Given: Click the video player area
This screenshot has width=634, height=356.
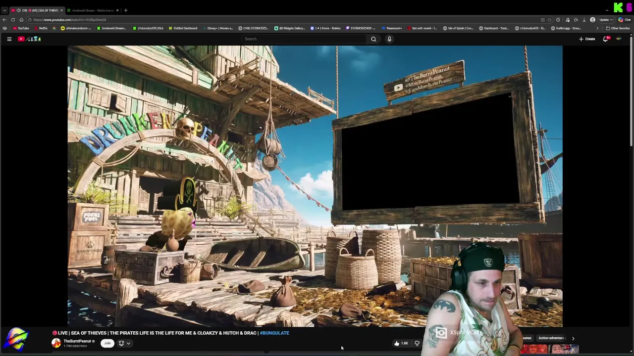Looking at the screenshot, I should [315, 186].
